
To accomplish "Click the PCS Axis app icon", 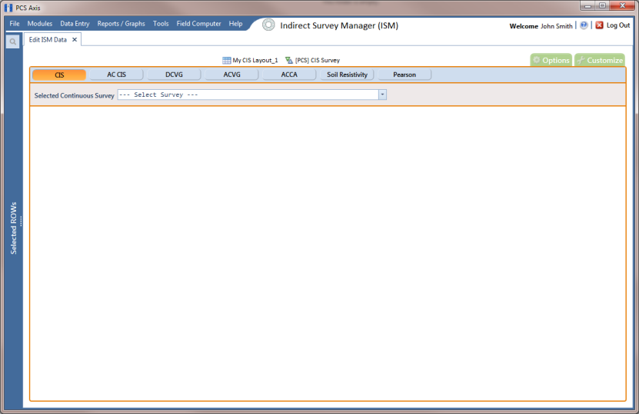I will click(x=8, y=8).
